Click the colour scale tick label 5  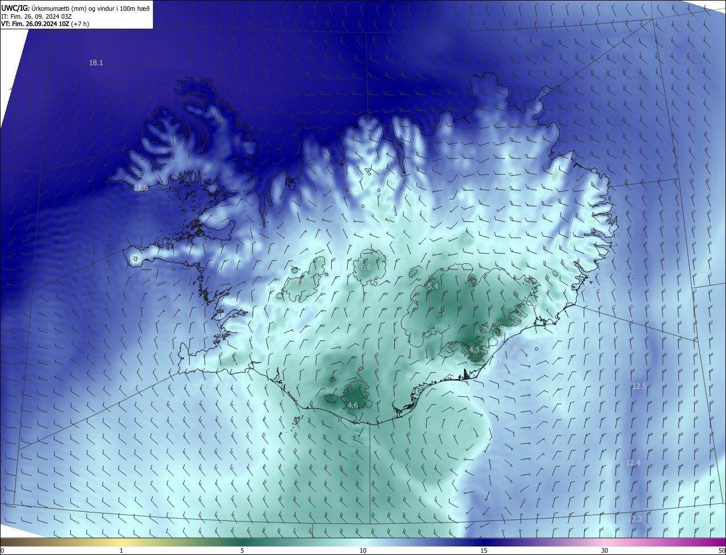click(242, 550)
